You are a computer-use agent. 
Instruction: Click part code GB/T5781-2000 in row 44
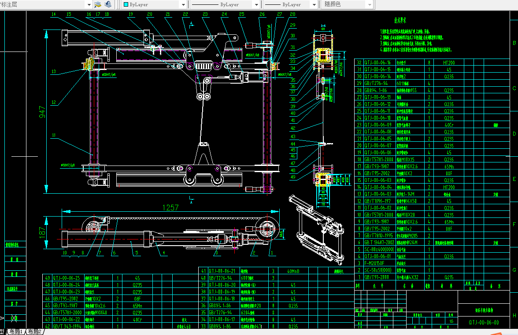(x=67, y=313)
